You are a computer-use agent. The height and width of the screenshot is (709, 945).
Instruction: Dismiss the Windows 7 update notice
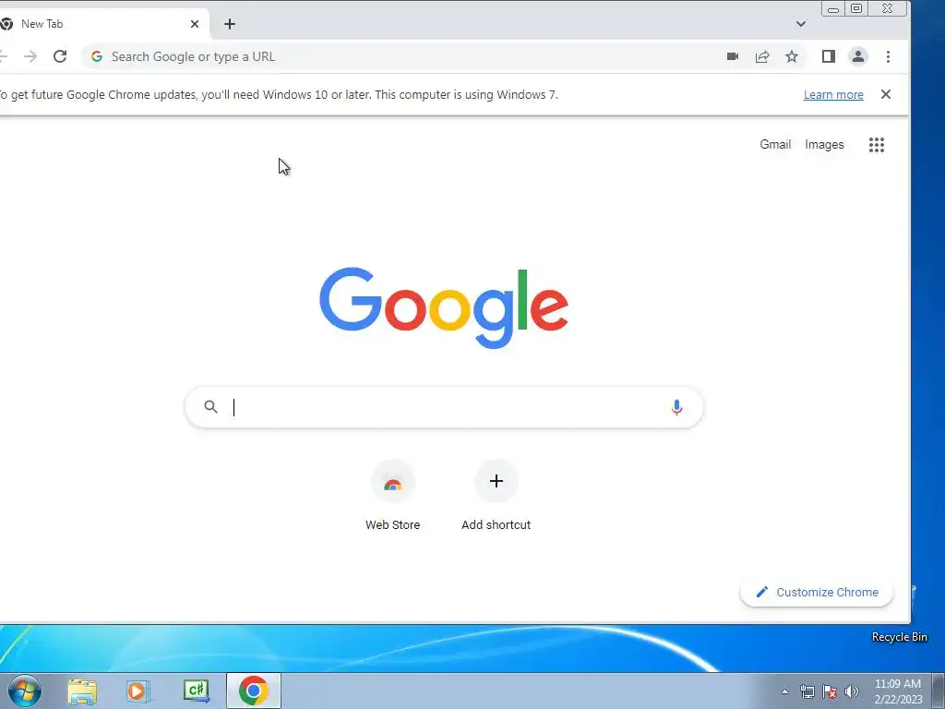[886, 94]
